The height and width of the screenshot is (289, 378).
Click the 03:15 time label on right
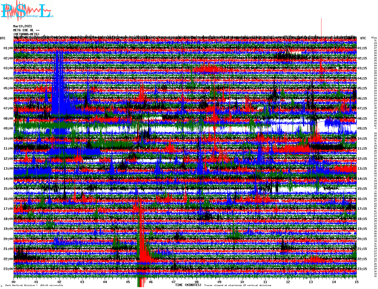(x=362, y=68)
